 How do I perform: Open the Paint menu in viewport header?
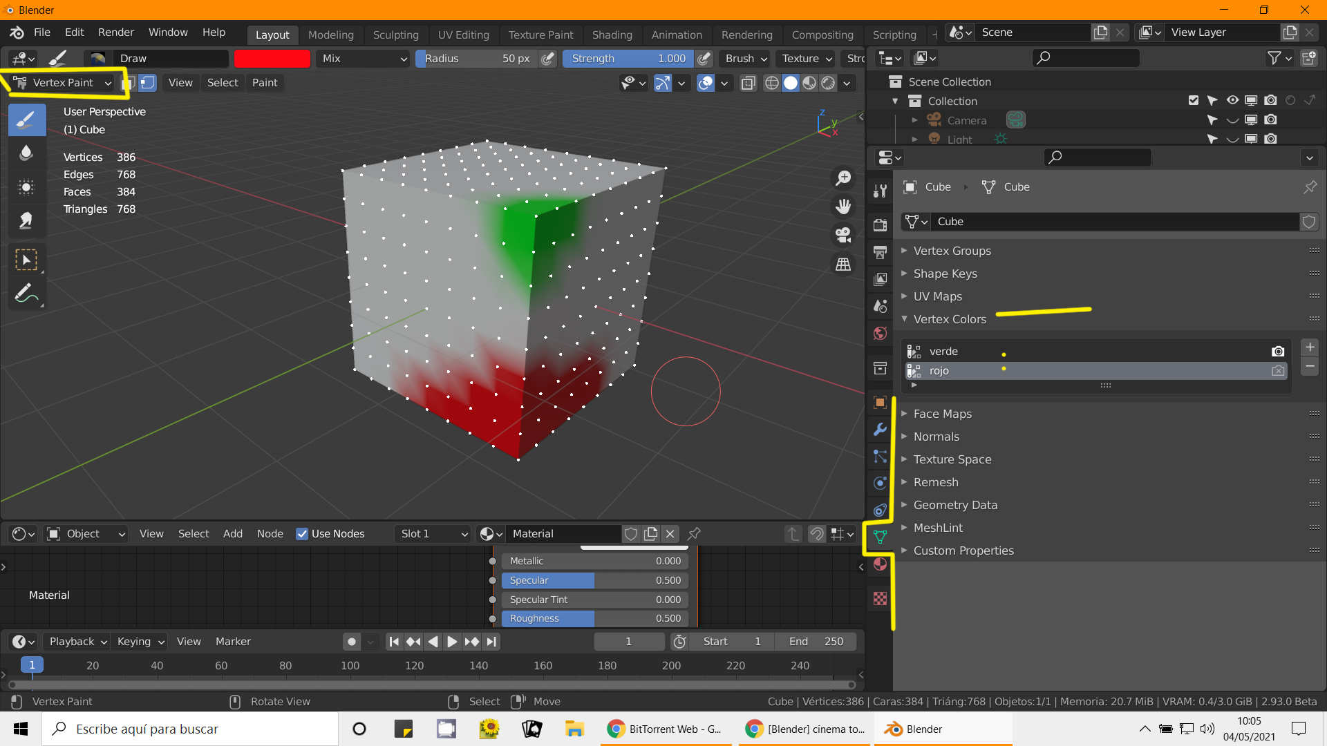tap(265, 83)
